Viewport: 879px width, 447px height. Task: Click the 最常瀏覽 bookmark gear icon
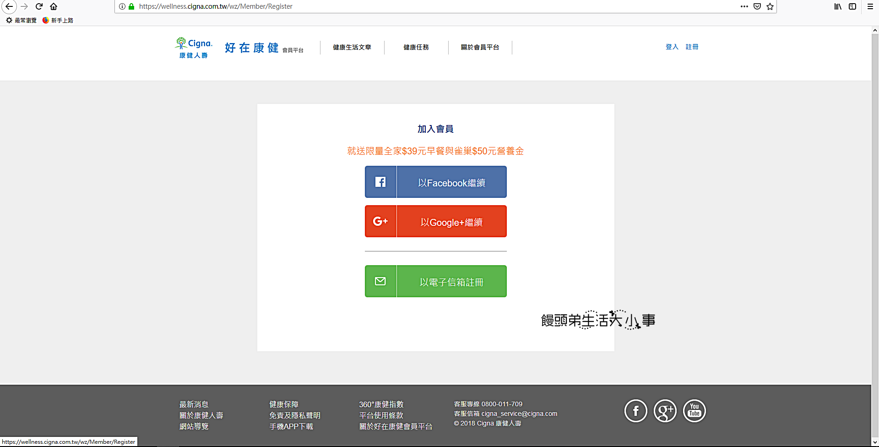[x=9, y=20]
